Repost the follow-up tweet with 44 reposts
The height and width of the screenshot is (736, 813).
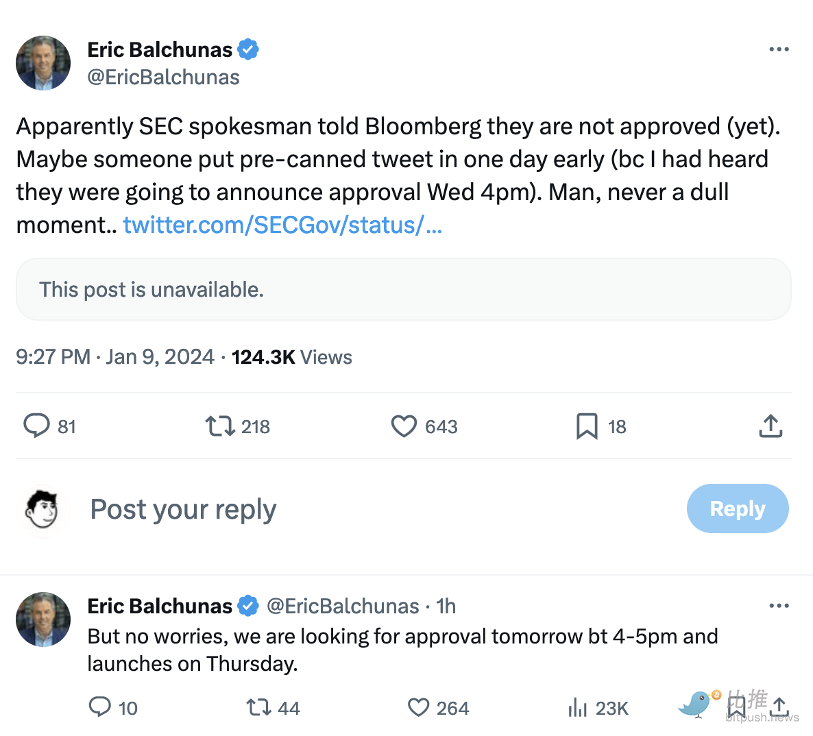[x=259, y=707]
